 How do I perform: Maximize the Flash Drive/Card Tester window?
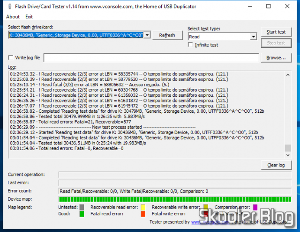coord(269,6)
